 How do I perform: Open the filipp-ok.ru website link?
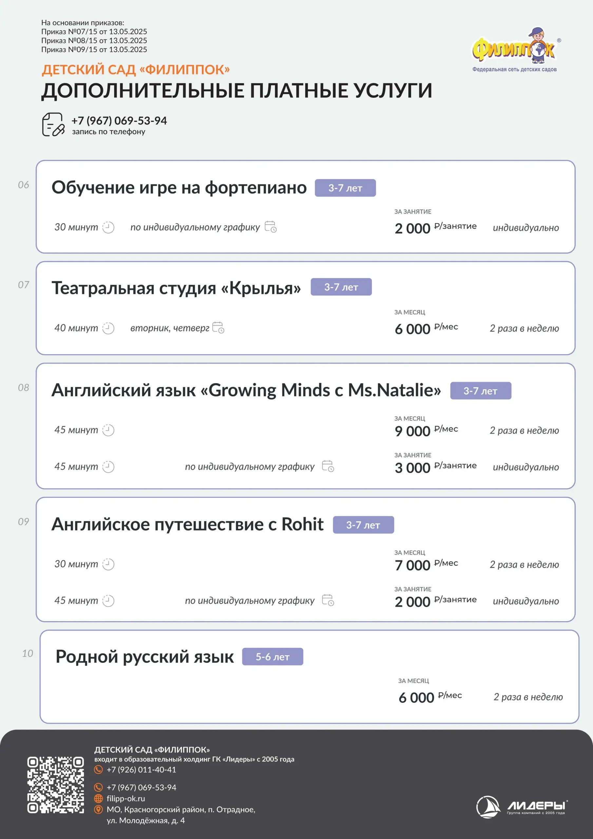tap(126, 798)
